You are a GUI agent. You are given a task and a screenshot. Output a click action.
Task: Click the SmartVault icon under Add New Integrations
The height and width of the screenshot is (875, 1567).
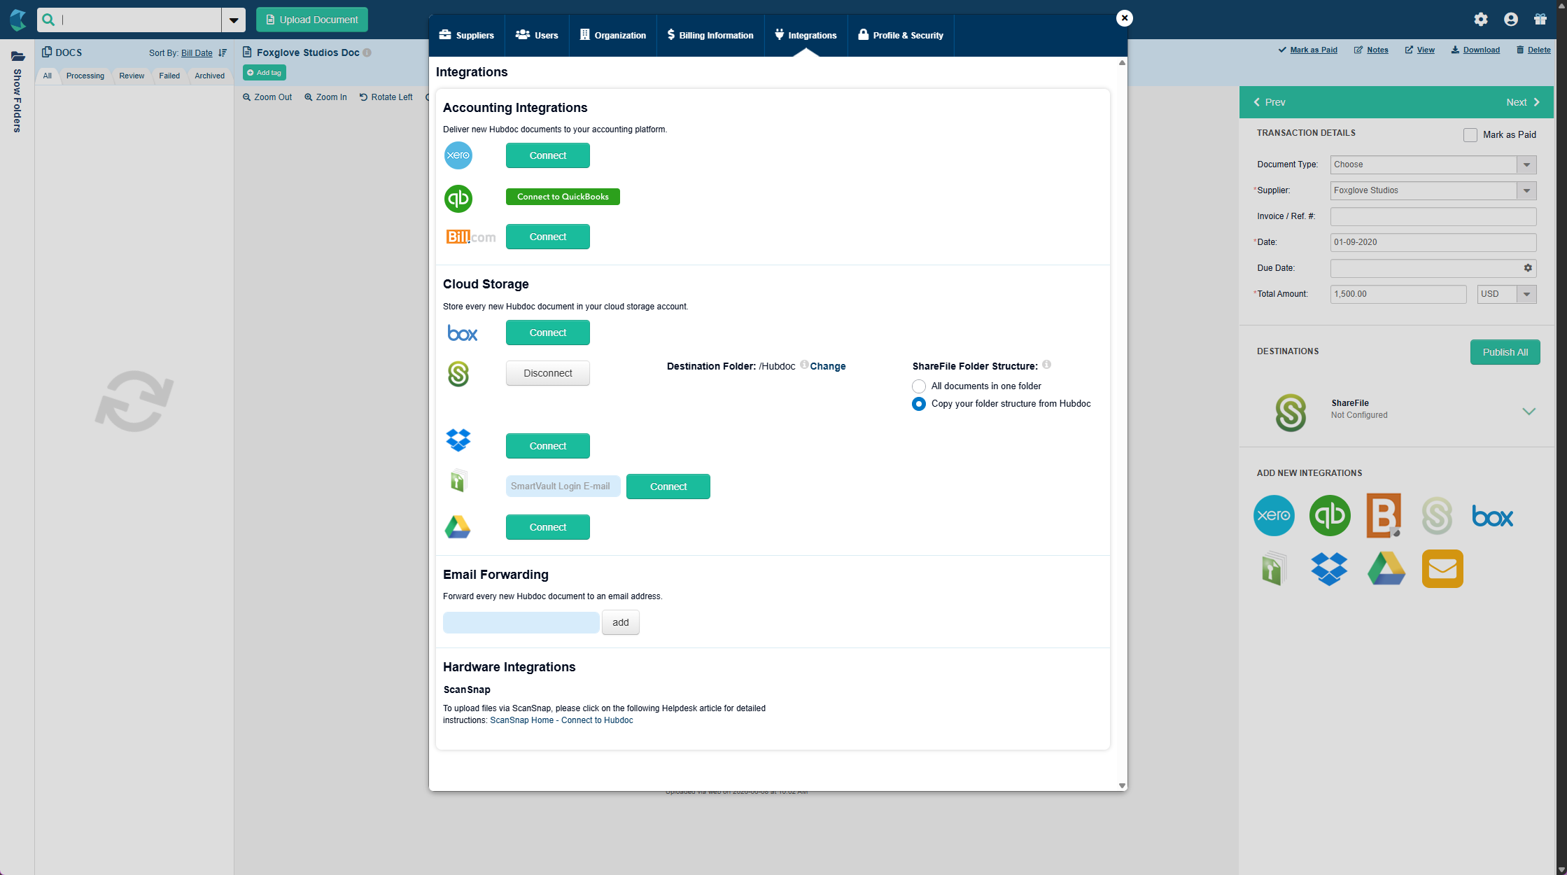coord(1274,568)
